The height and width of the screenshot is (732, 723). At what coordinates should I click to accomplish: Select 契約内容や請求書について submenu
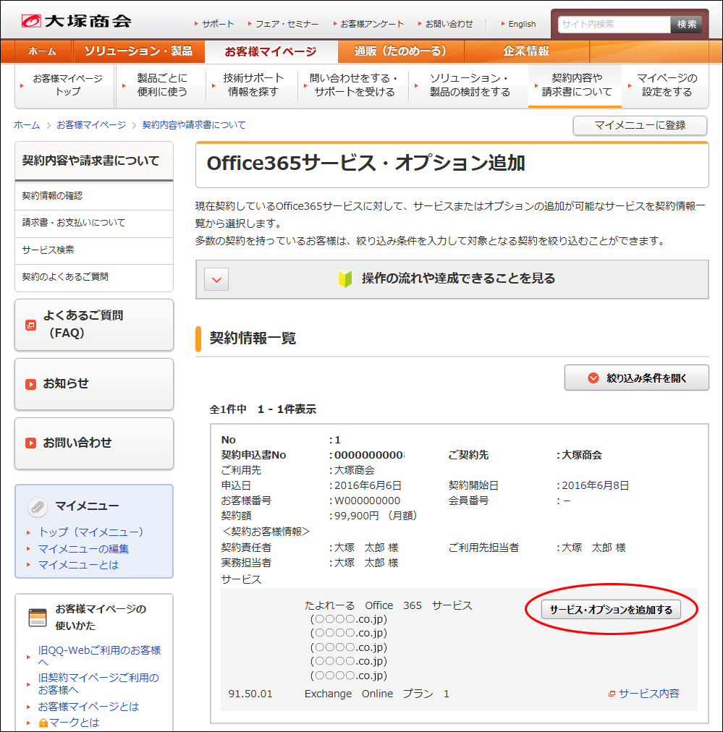(575, 85)
